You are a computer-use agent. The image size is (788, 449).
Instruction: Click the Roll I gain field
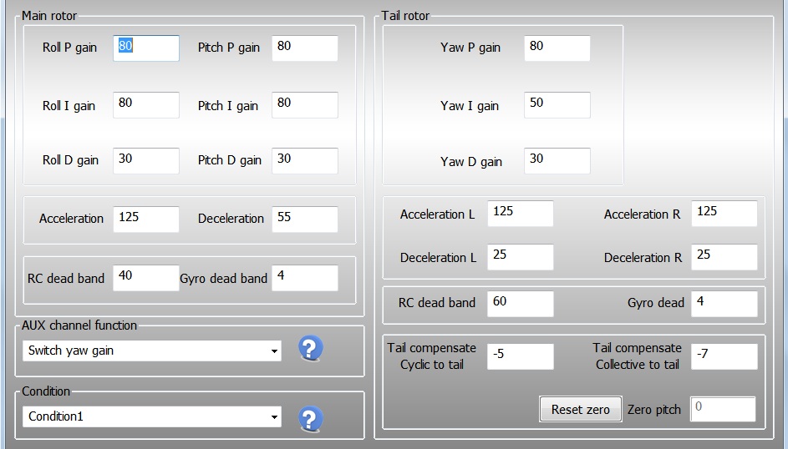[146, 104]
